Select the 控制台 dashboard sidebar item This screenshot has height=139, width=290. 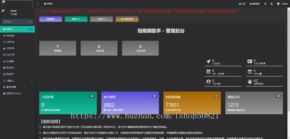tap(17, 29)
